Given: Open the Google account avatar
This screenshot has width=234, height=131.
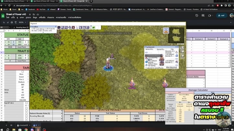Looking at the screenshot, I should click(232, 15).
